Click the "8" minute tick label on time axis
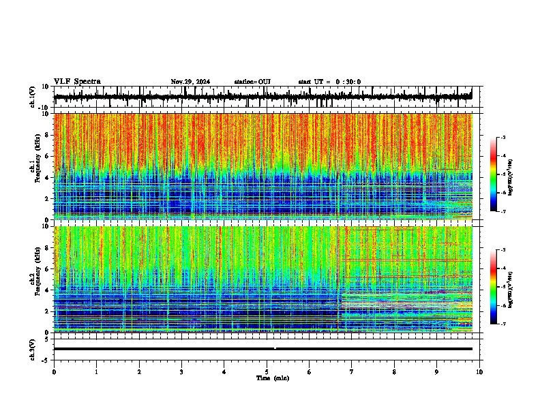 point(394,372)
